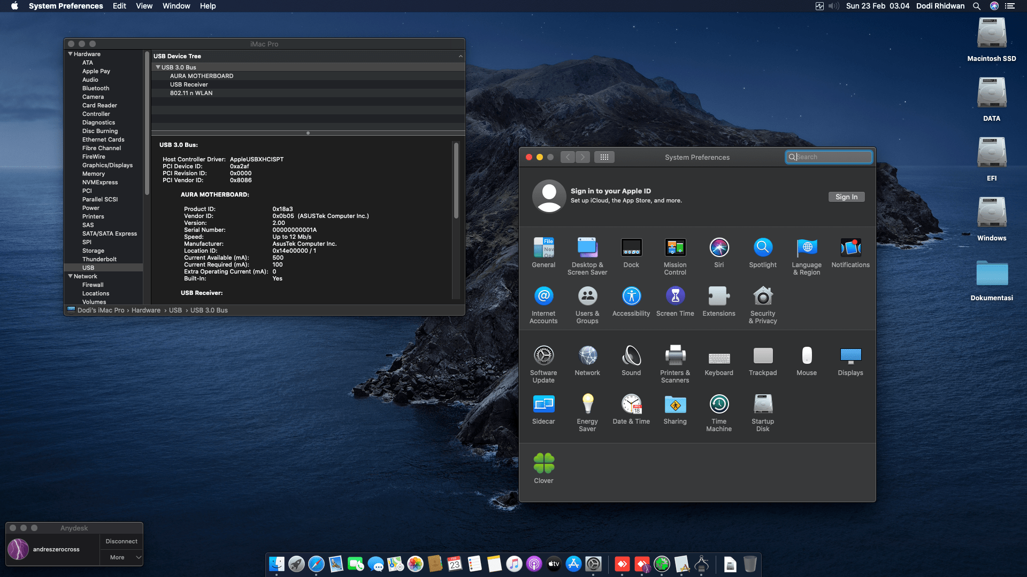Open the Edit menu

pos(119,6)
